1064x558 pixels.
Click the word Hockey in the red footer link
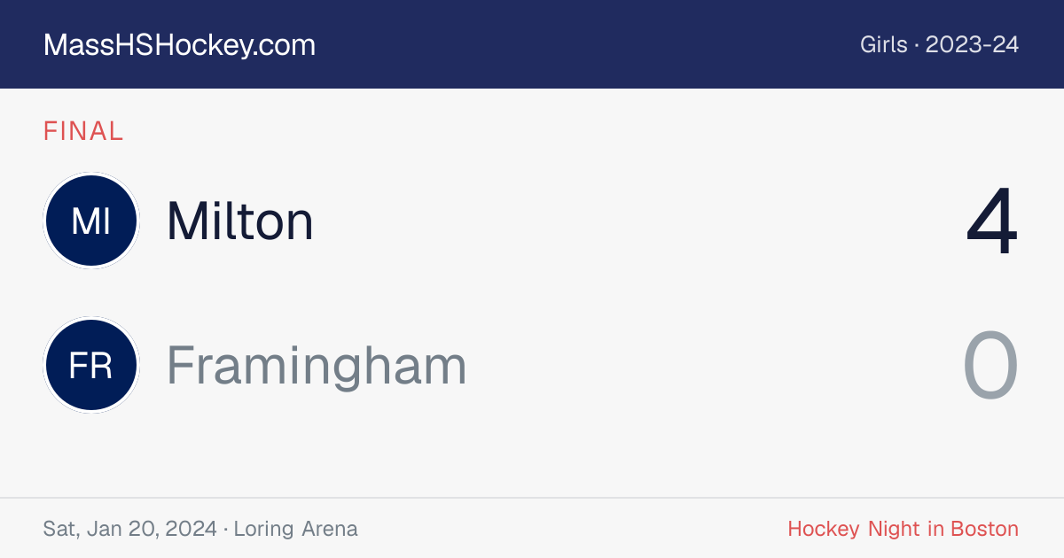tap(824, 529)
